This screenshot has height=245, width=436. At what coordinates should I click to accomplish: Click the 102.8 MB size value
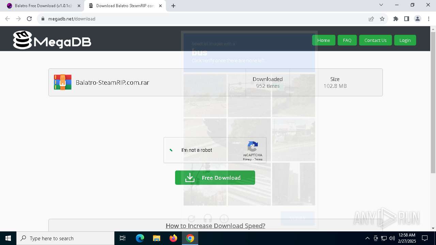(335, 86)
